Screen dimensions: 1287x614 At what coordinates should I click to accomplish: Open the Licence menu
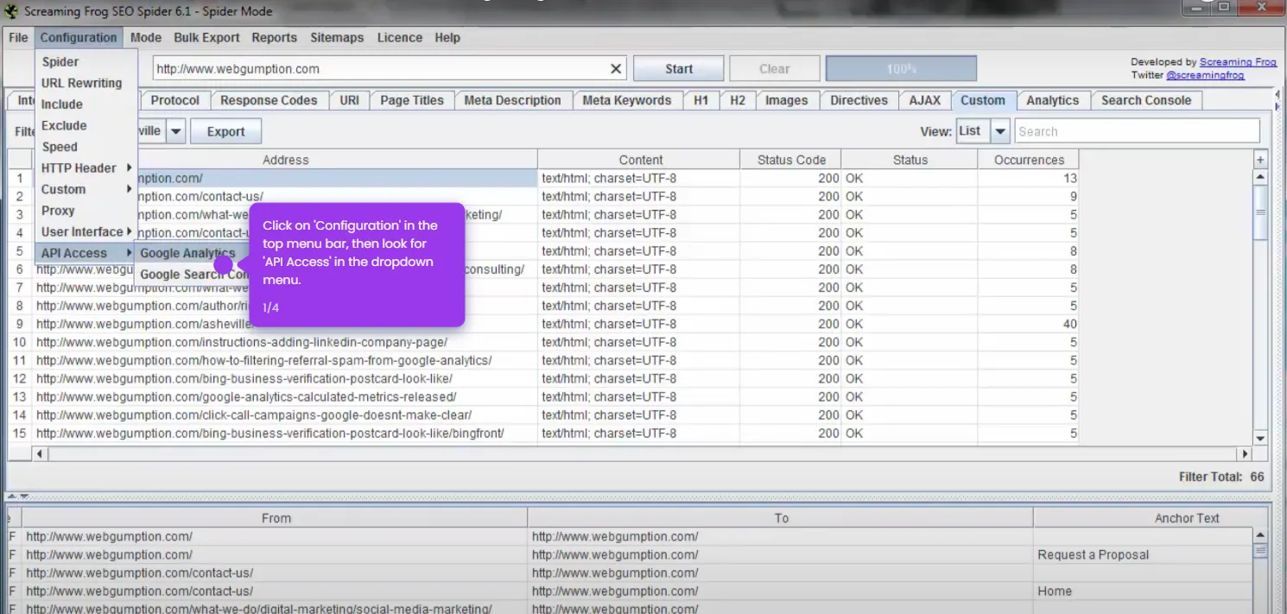(400, 38)
